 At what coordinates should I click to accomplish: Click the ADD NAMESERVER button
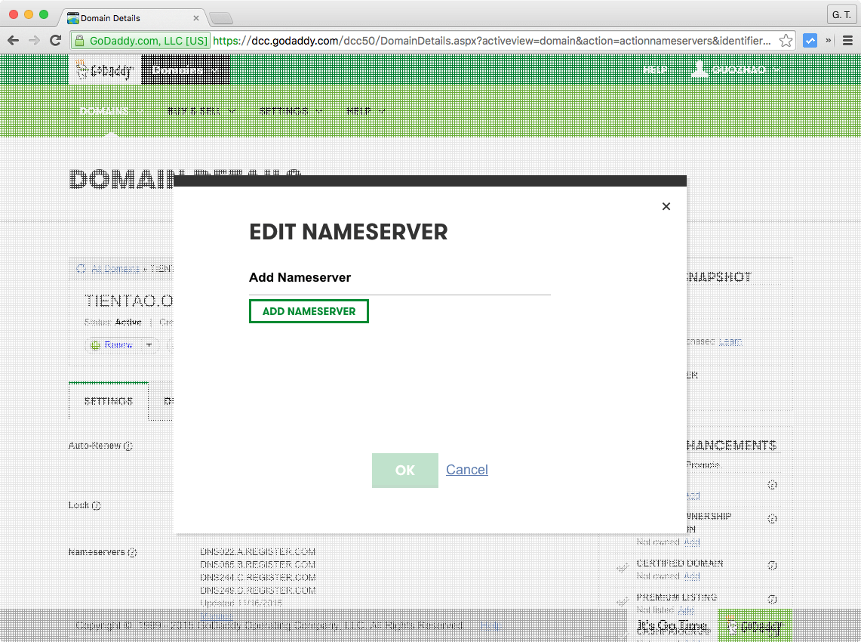(309, 310)
